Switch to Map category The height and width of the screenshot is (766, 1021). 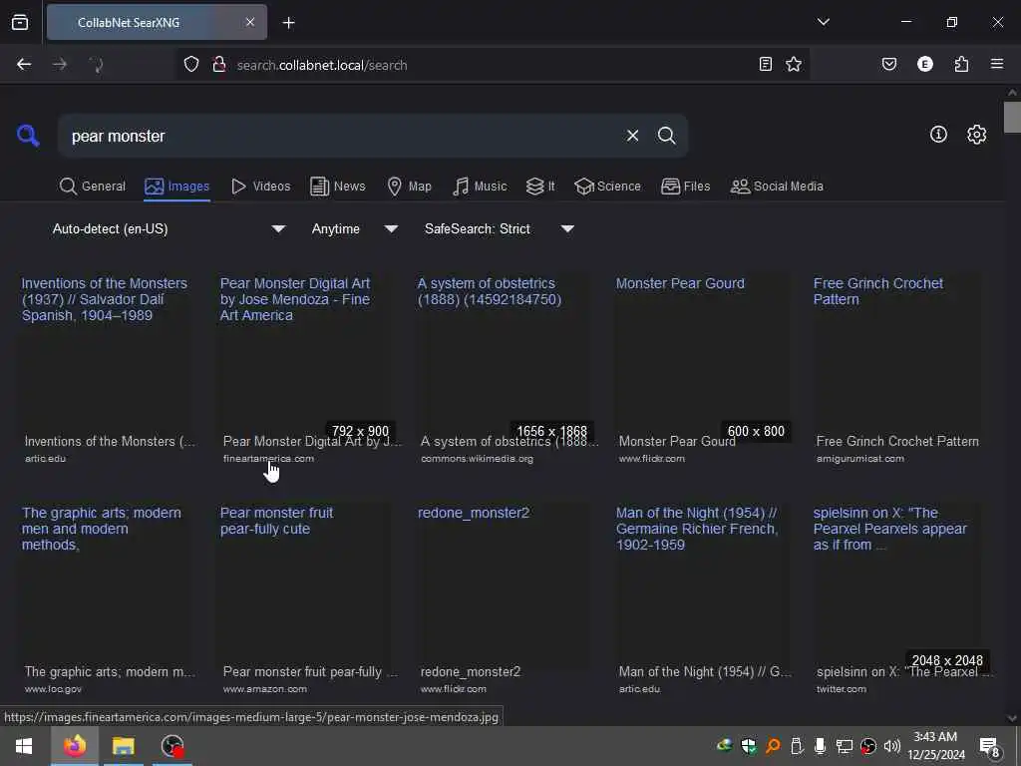[410, 187]
